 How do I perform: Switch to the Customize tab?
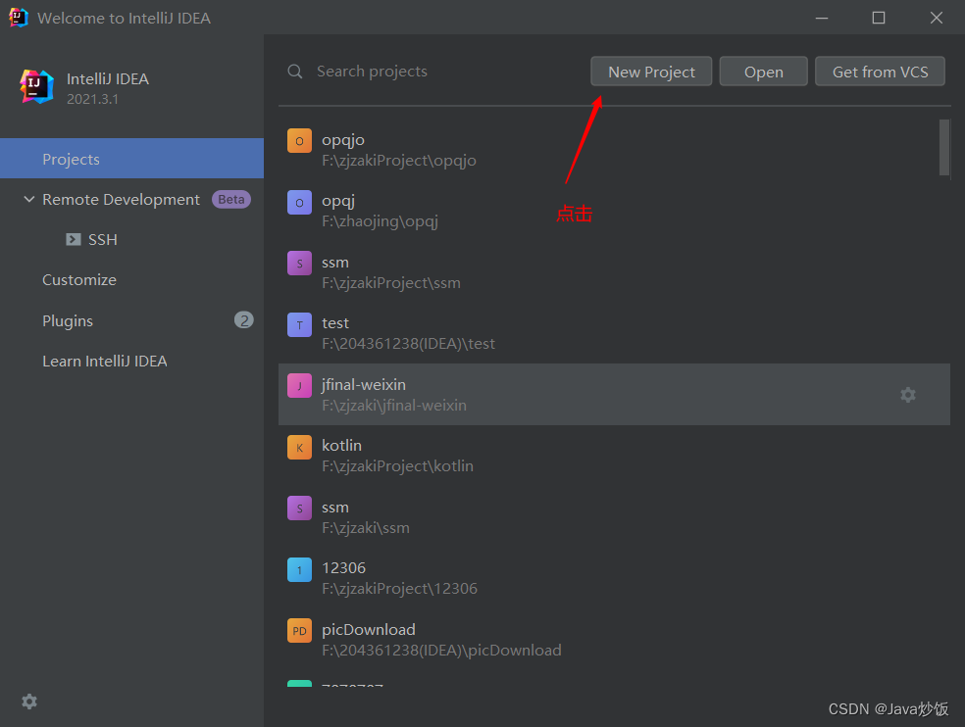point(79,280)
